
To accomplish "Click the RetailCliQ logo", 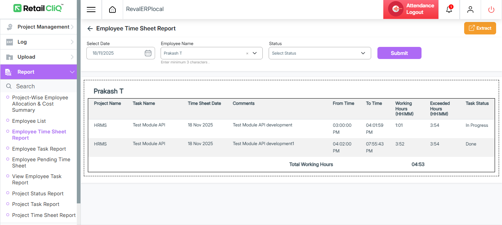I will [38, 8].
